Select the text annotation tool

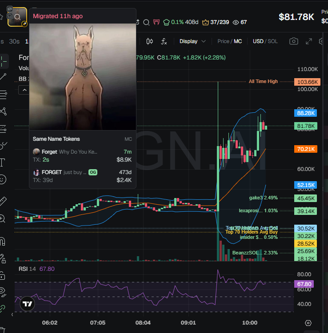coord(3,163)
